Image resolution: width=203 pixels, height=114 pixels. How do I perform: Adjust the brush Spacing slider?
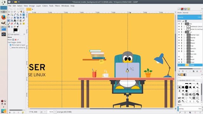coord(190,109)
